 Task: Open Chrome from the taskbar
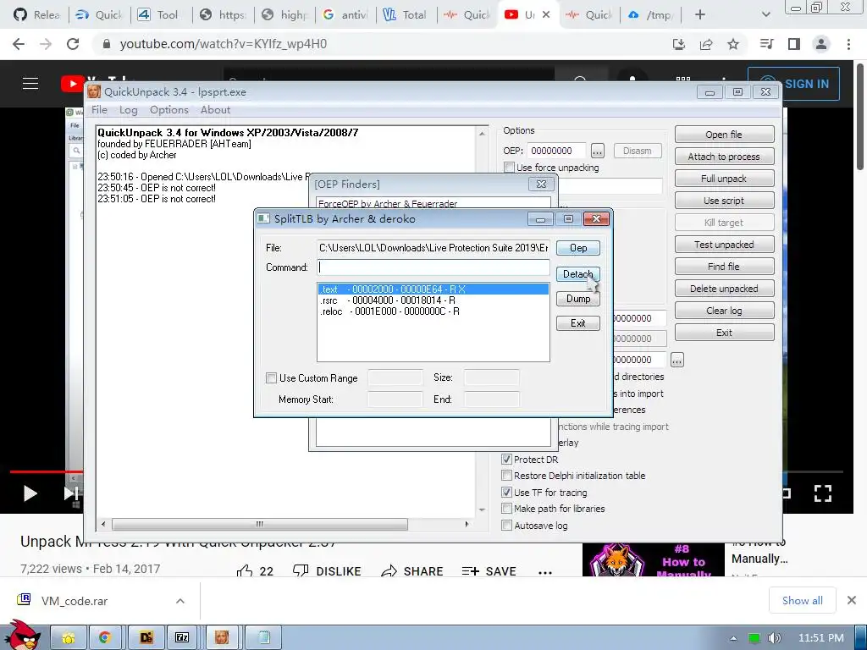pos(105,638)
